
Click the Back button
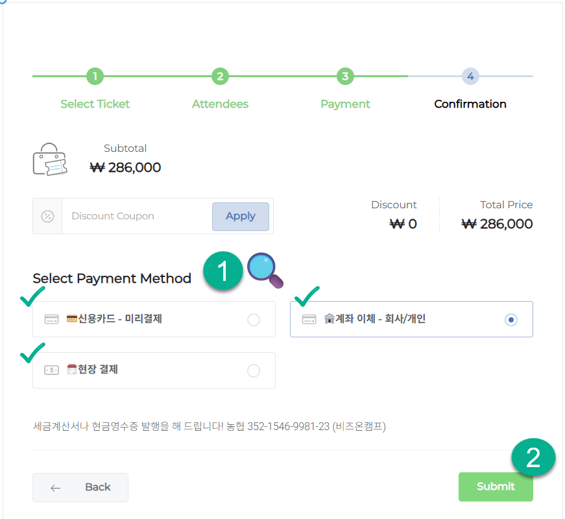(x=80, y=487)
